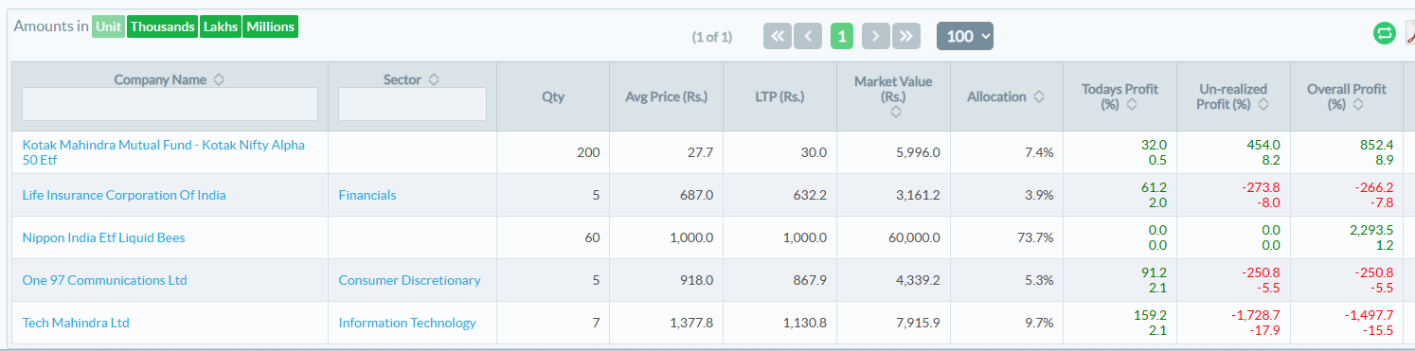Sort by Un-realized Profit sort icon

[1263, 105]
